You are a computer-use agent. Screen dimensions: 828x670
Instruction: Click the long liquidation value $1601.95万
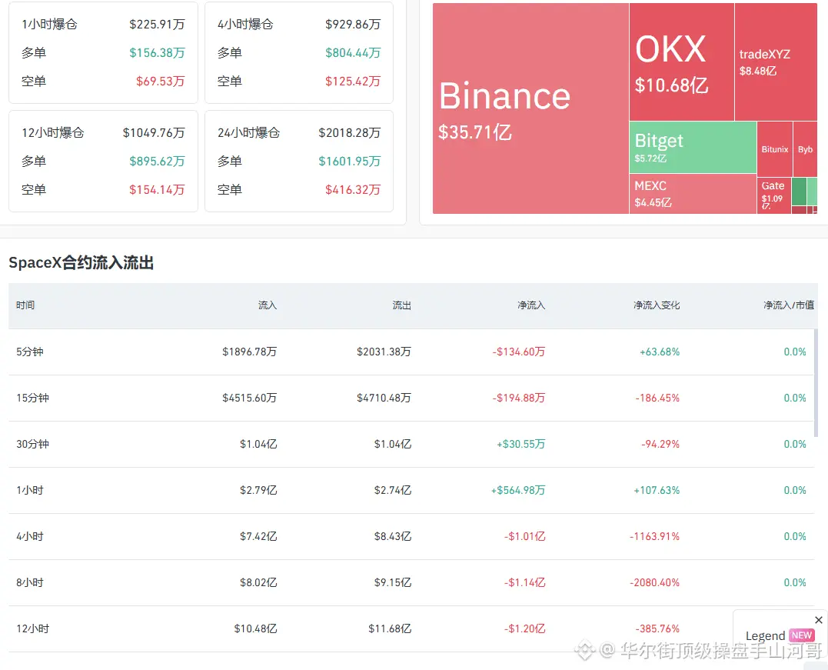(349, 162)
